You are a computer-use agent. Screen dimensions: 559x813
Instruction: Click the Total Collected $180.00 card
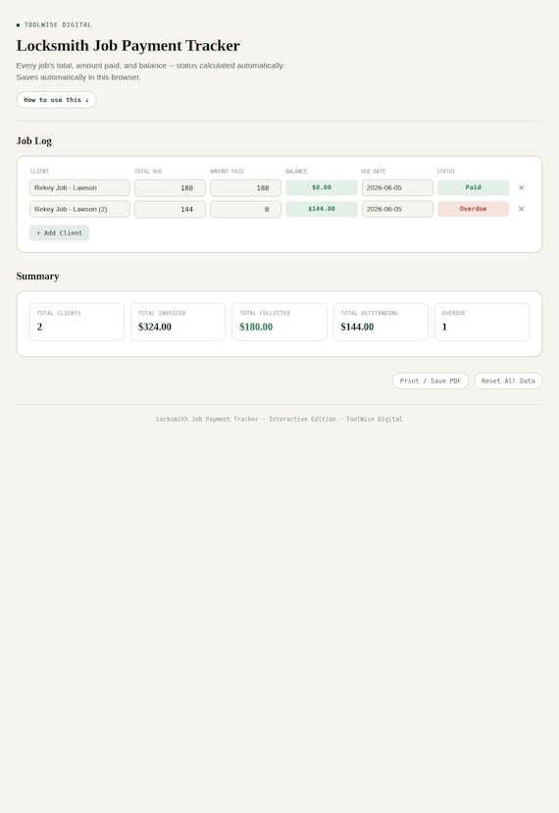[x=279, y=322]
